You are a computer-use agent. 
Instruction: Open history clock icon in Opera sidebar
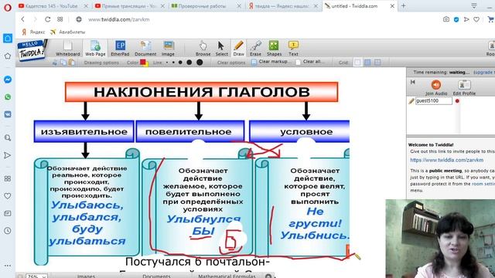tap(8, 231)
